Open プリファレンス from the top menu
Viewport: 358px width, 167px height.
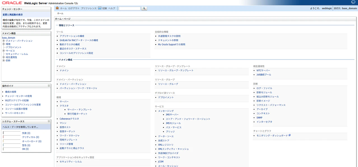tap(89, 8)
